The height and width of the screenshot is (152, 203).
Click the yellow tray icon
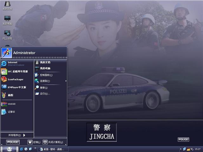pyautogui.click(x=188, y=149)
